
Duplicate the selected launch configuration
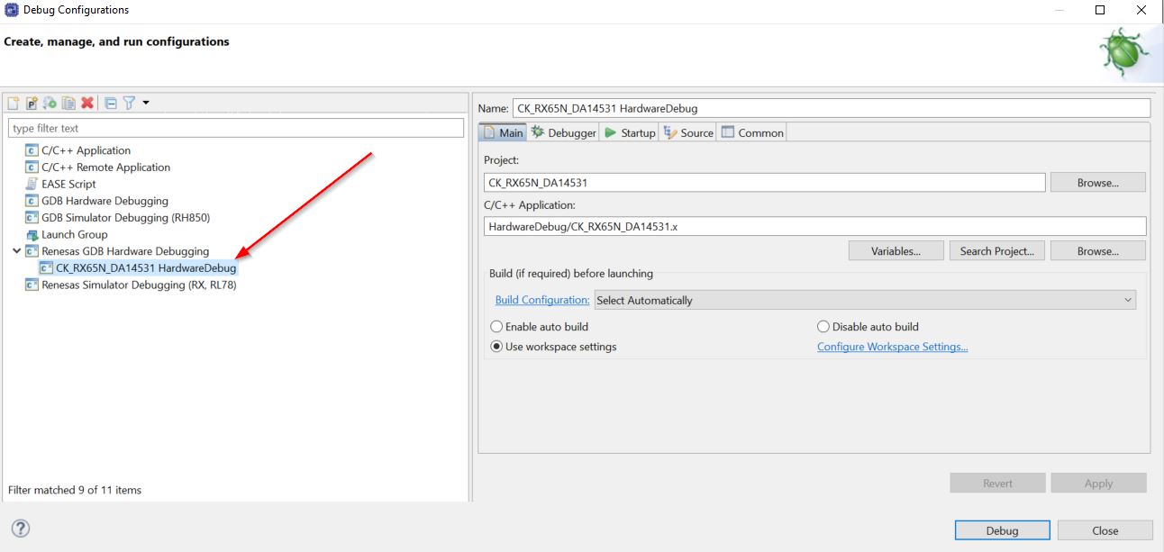pyautogui.click(x=68, y=103)
